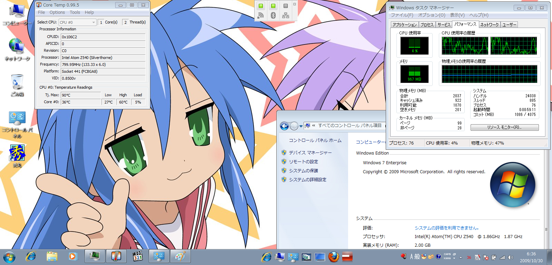Click the Paint taskbar icon

click(x=180, y=256)
